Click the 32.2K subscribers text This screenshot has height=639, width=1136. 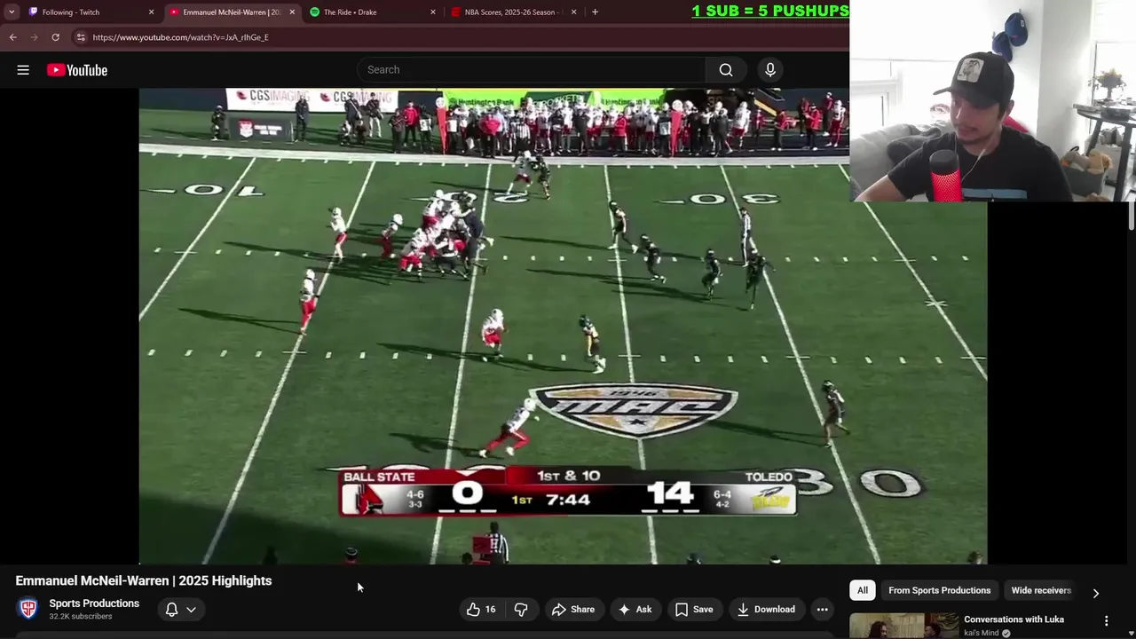click(81, 617)
